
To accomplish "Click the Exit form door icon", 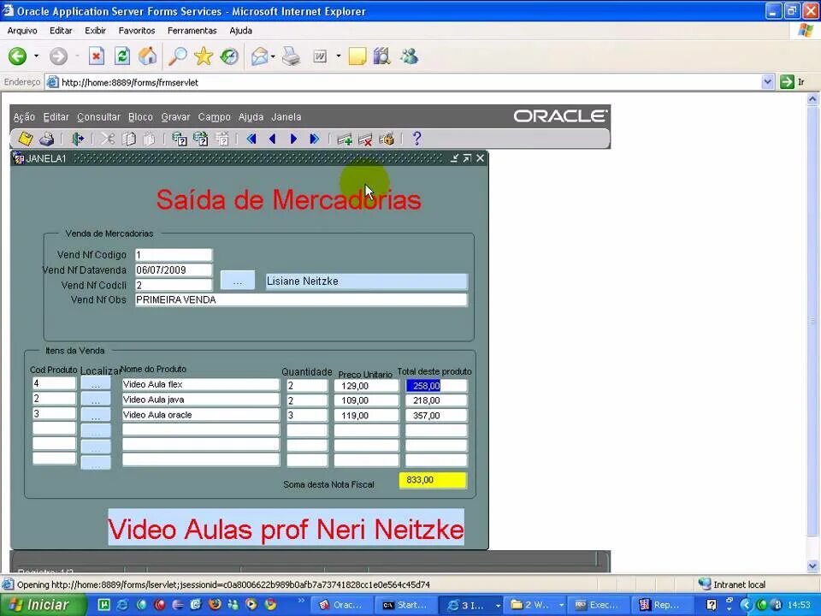I will [x=78, y=139].
